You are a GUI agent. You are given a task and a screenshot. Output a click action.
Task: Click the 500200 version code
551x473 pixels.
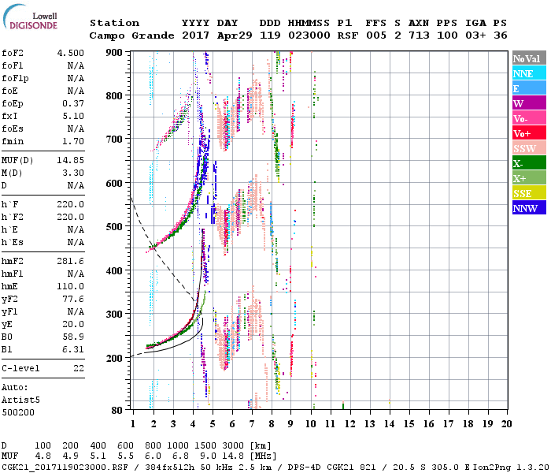pos(18,412)
